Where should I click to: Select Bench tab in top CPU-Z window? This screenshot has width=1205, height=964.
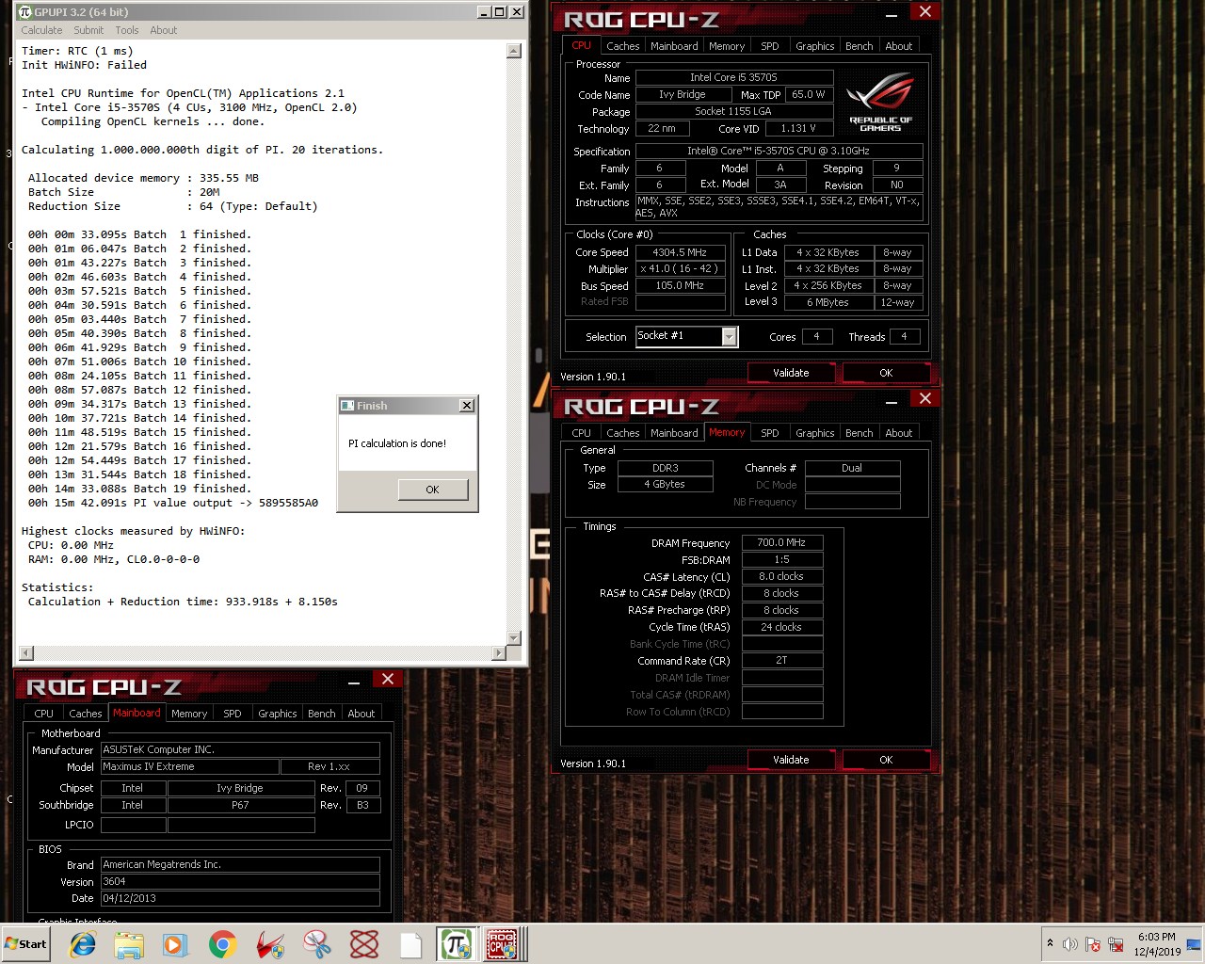click(859, 46)
